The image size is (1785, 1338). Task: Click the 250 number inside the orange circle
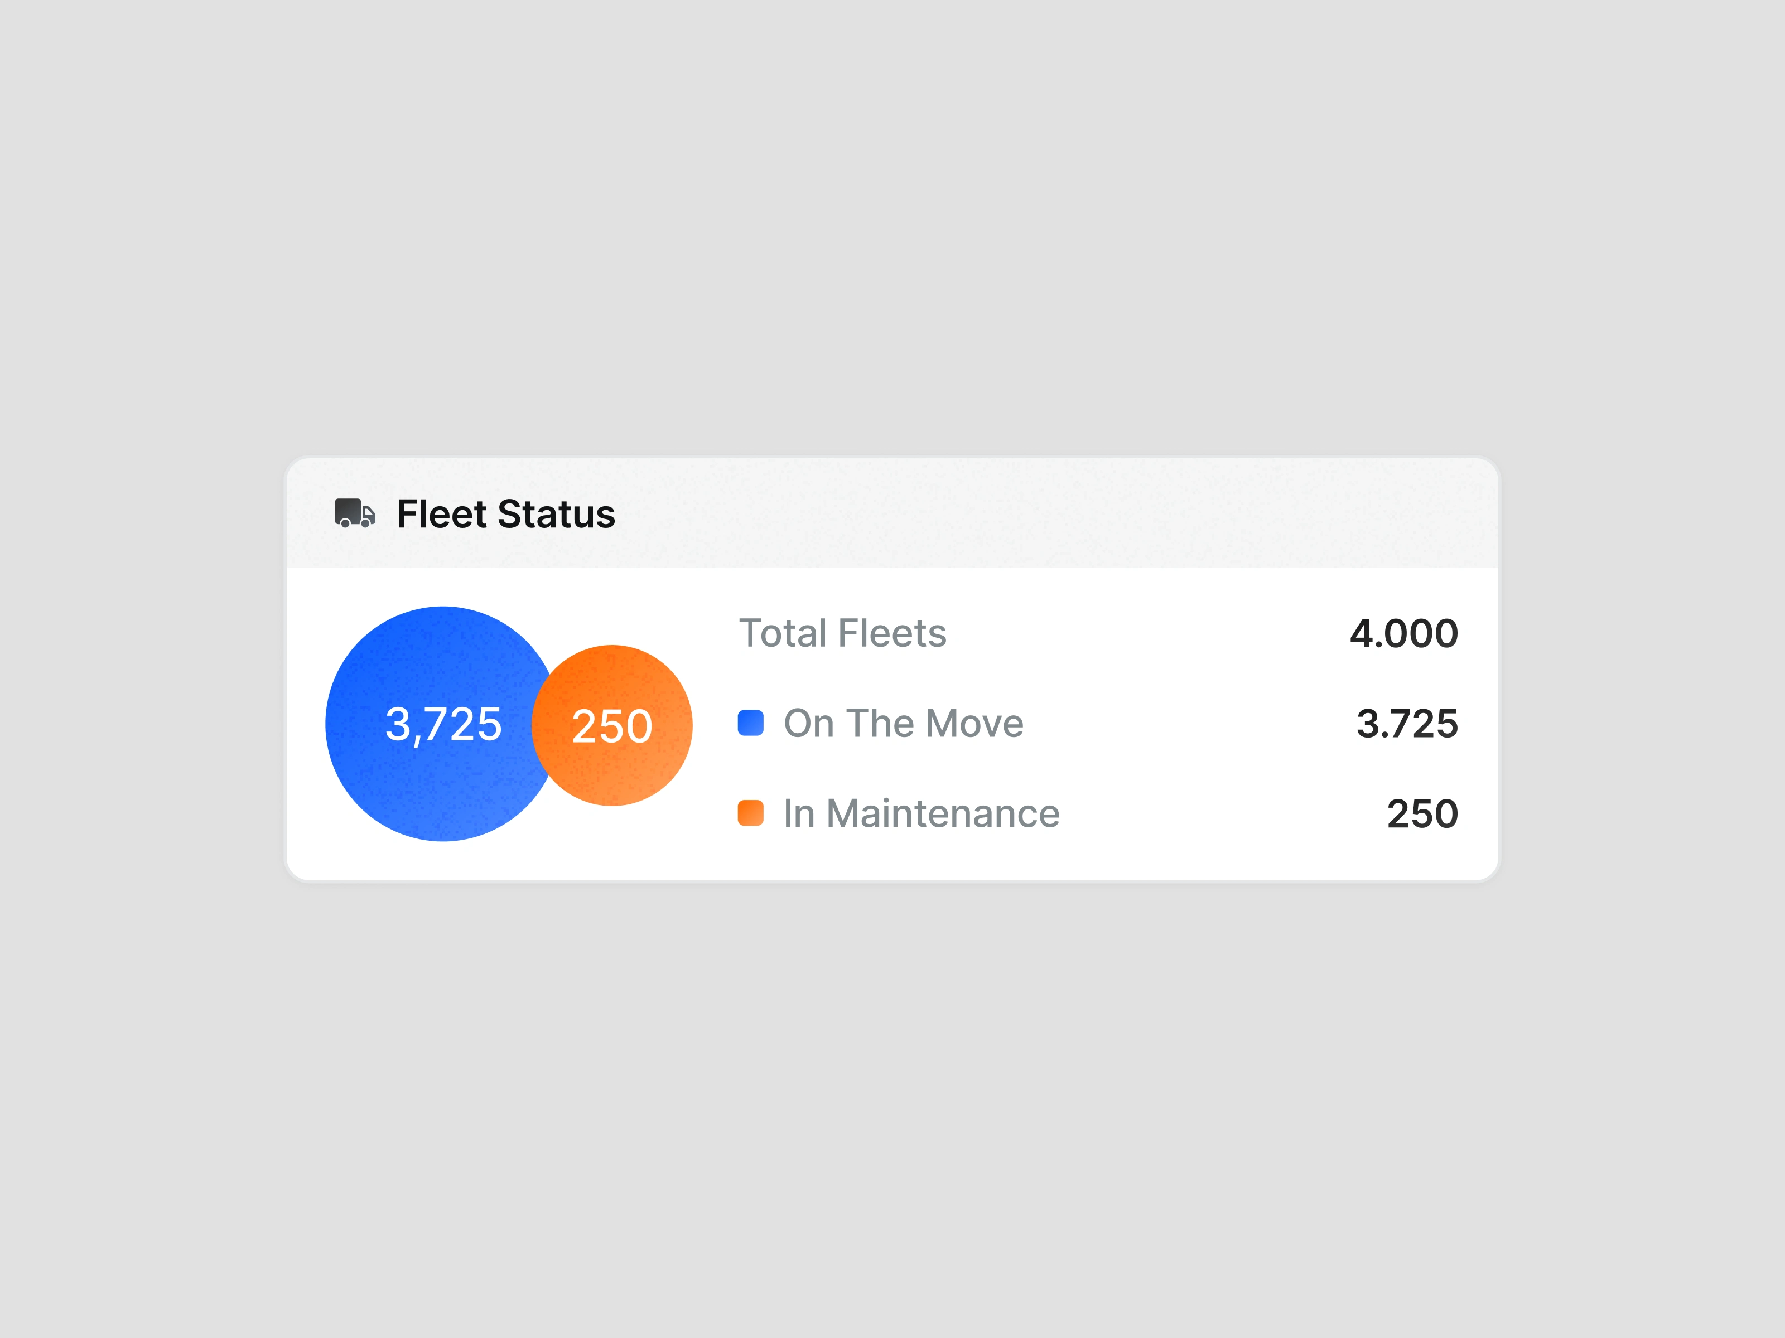(x=612, y=726)
